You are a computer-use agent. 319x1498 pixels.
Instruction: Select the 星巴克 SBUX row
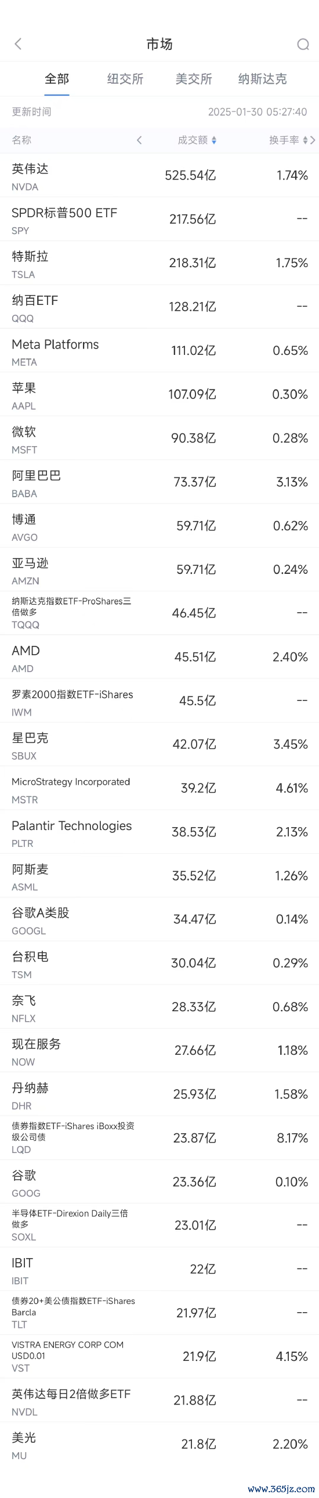(159, 744)
